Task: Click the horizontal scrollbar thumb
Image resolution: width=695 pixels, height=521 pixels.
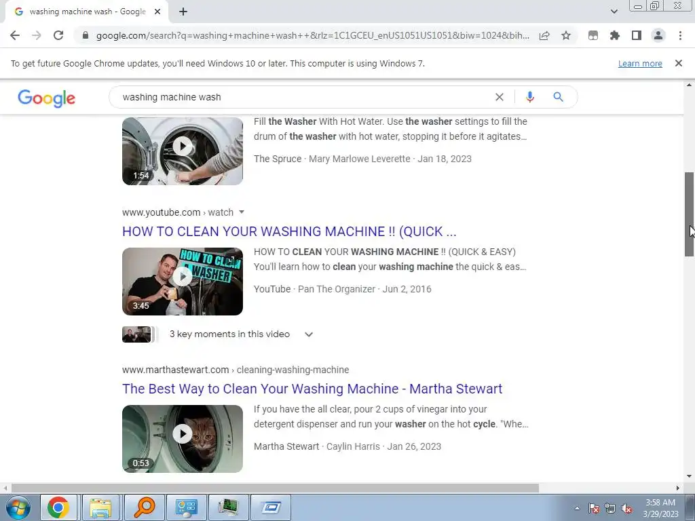Action: tap(275, 488)
